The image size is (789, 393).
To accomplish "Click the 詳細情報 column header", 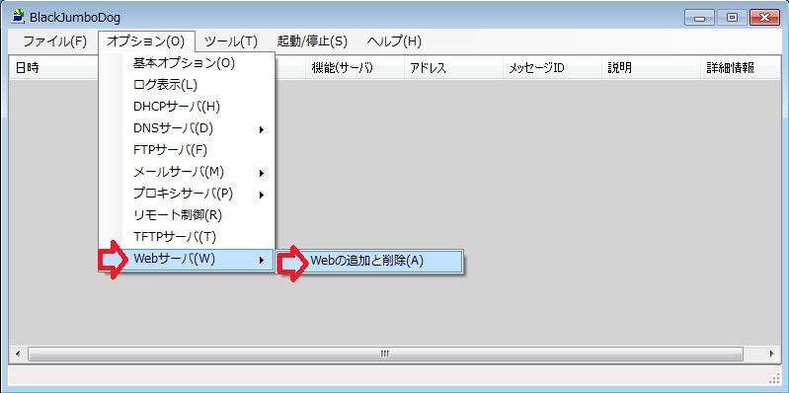I will click(741, 68).
